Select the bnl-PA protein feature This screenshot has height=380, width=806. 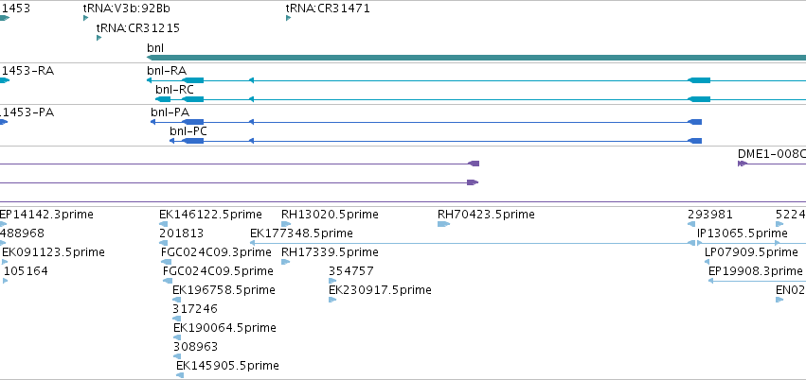pyautogui.click(x=426, y=122)
